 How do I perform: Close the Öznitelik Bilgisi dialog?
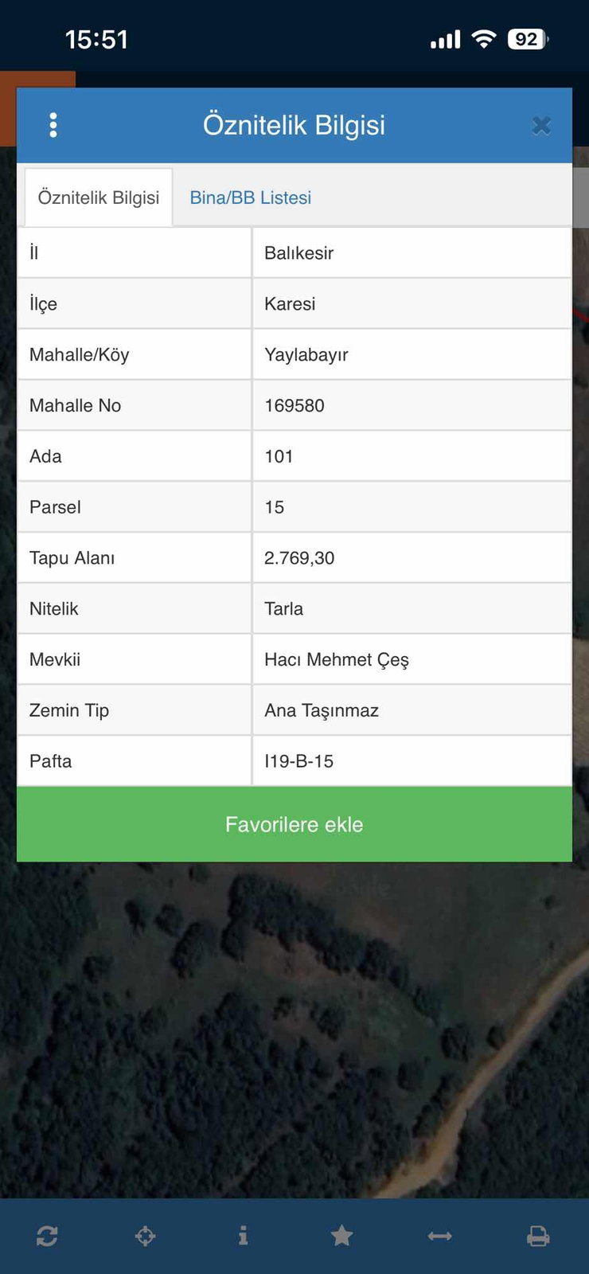tap(541, 126)
